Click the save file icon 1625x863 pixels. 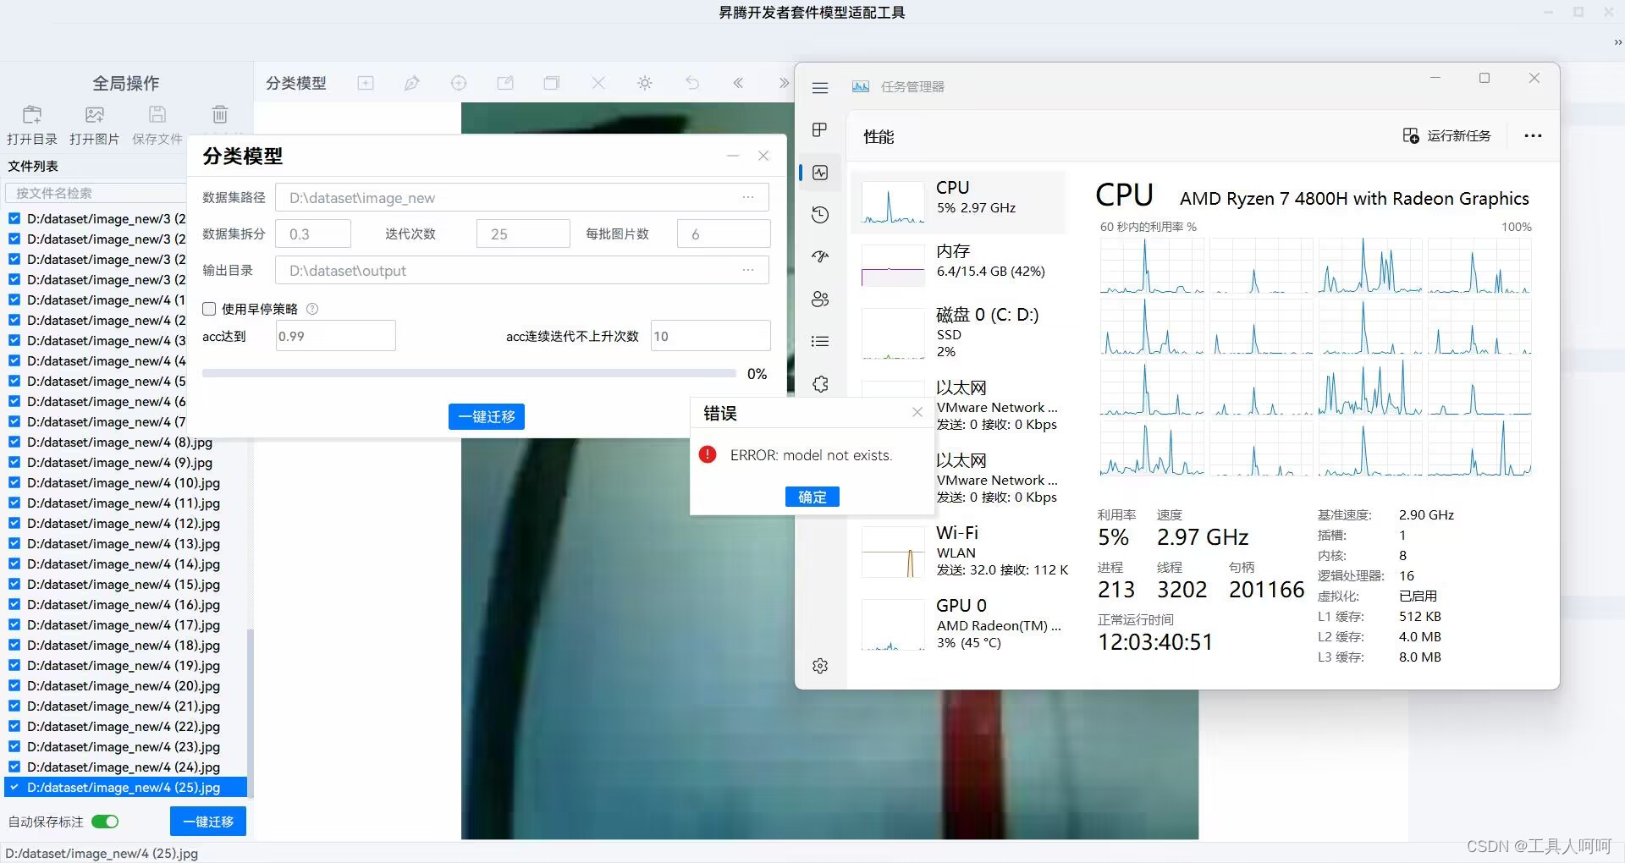[x=157, y=114]
